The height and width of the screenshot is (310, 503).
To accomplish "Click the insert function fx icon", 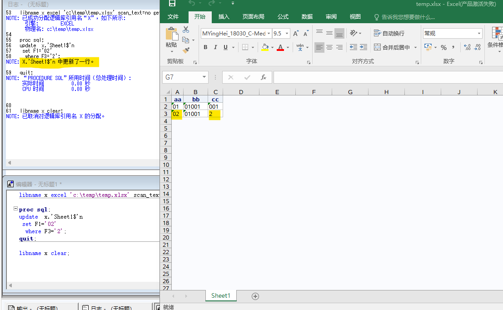I will pyautogui.click(x=264, y=77).
